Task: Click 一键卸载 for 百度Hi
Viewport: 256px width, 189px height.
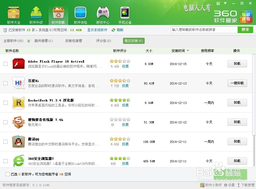Action: pos(237,83)
